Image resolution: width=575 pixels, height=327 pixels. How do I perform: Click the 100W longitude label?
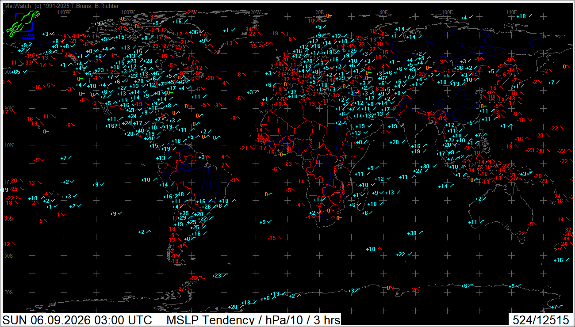pyautogui.click(x=128, y=12)
